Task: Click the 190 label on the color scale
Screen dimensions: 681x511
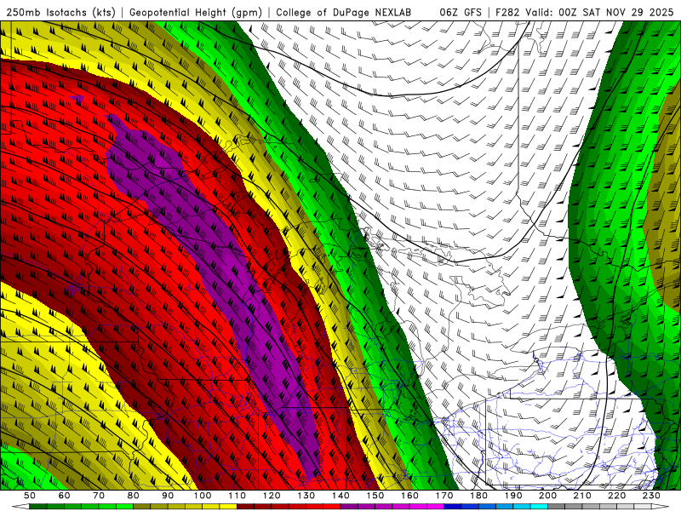Action: [x=513, y=496]
